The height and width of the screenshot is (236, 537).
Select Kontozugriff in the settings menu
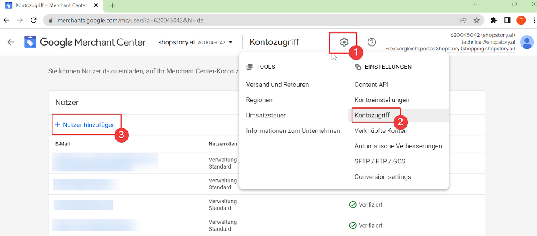point(372,115)
